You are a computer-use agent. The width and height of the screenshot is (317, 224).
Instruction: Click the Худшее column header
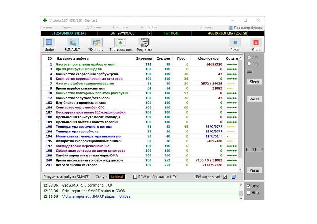(x=163, y=58)
